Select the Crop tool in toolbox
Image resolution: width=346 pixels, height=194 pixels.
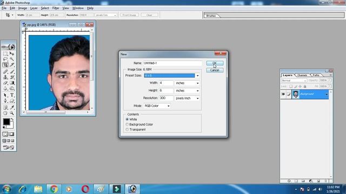pyautogui.click(x=5, y=65)
